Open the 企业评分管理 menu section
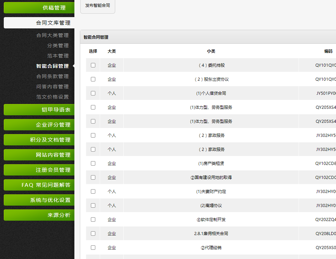Viewport: 336px width, 259px height. point(39,125)
